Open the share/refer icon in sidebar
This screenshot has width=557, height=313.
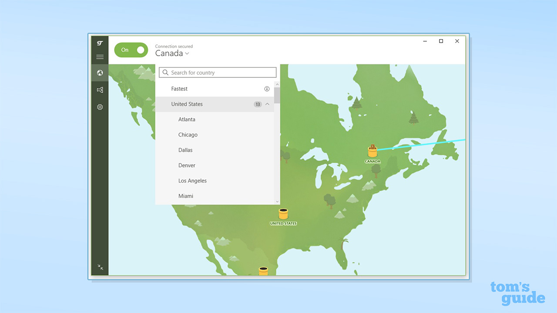click(100, 90)
